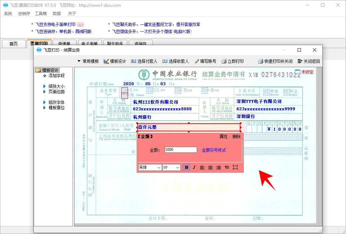Align the field text right
346x234 pixels.
pyautogui.click(x=218, y=167)
